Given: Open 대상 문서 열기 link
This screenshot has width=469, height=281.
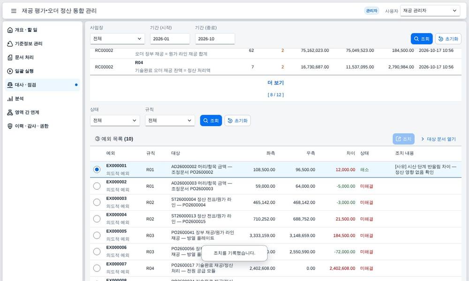Looking at the screenshot, I should [438, 139].
